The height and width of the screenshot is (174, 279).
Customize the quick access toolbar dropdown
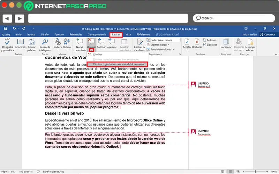(x=33, y=29)
